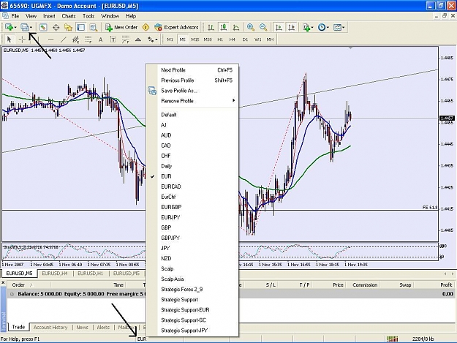Toggle chart Auto Scroll icon
This screenshot has height=343, width=457.
click(x=279, y=27)
